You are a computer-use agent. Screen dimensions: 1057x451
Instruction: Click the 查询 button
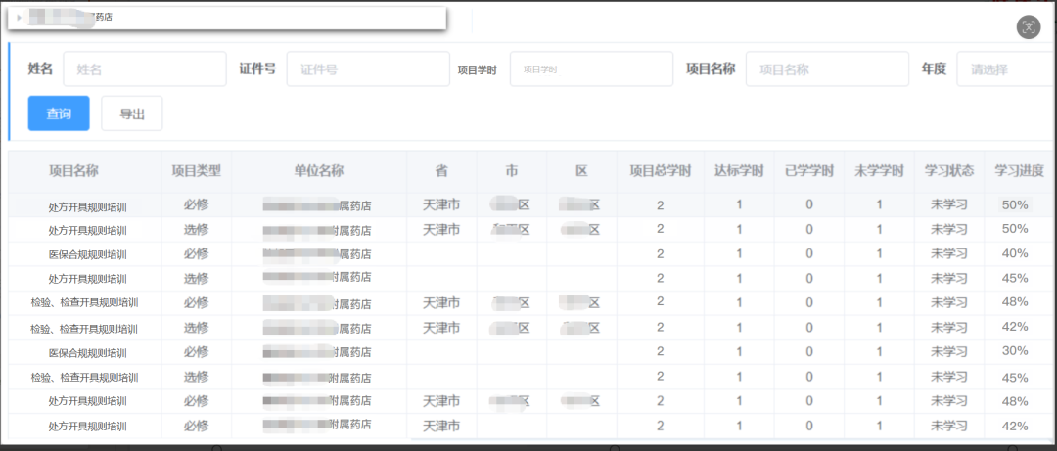click(59, 113)
